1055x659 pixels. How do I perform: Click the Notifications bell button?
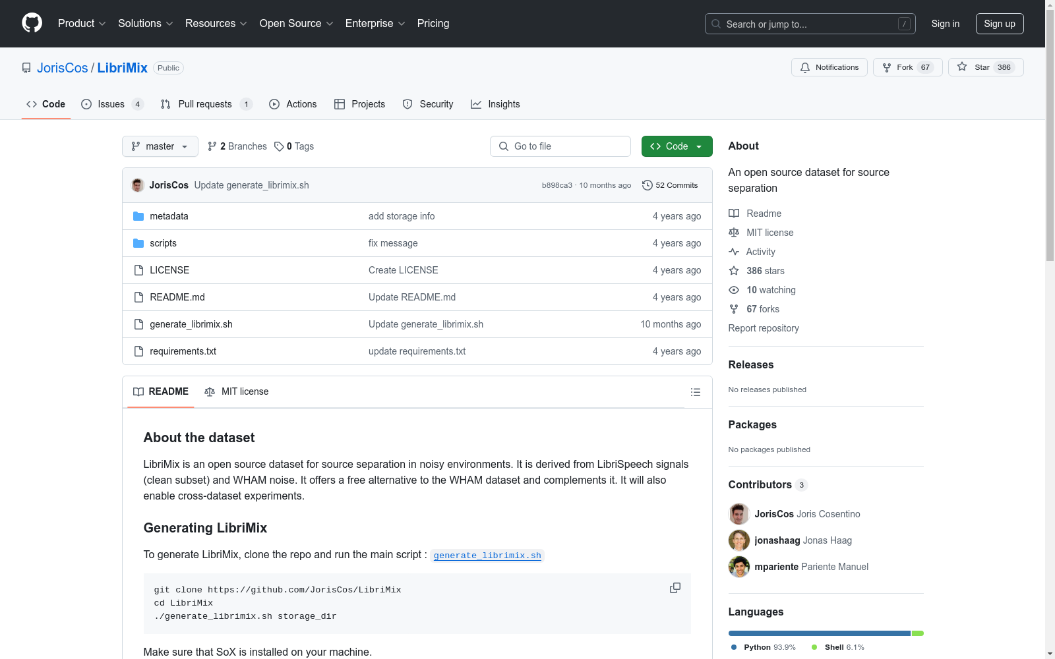click(829, 67)
